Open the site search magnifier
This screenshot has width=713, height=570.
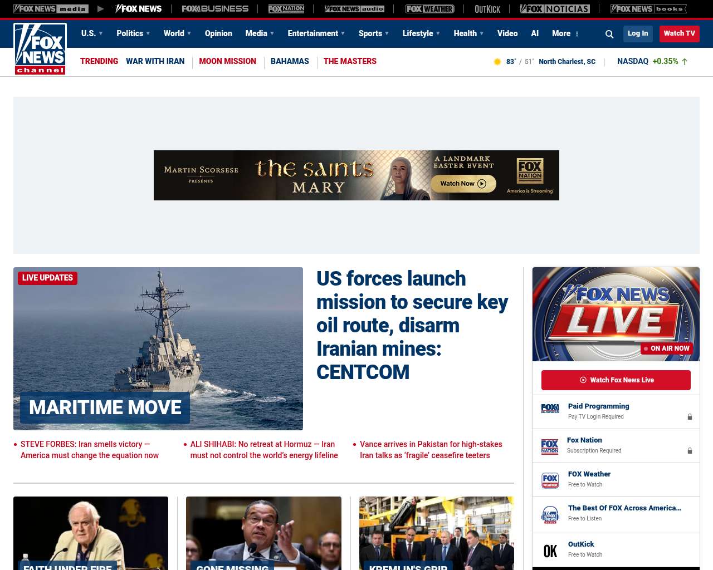pyautogui.click(x=609, y=34)
